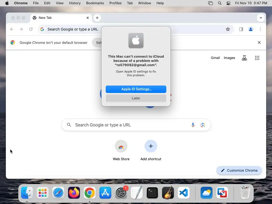
Task: Click Add shortcut tile
Action: pyautogui.click(x=151, y=150)
